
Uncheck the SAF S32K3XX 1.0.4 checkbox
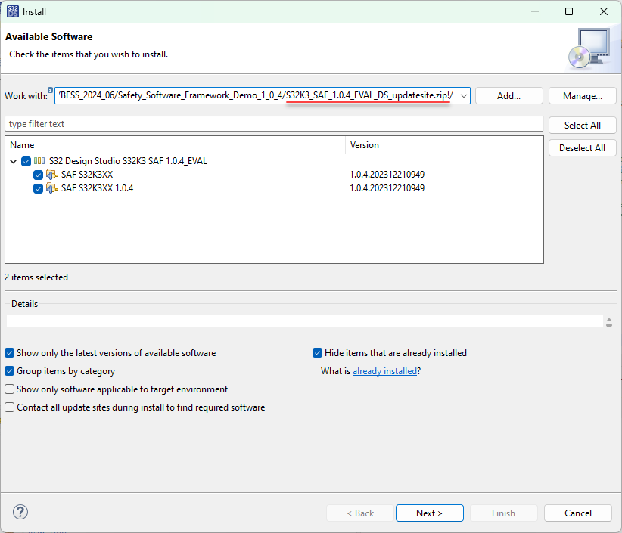38,188
